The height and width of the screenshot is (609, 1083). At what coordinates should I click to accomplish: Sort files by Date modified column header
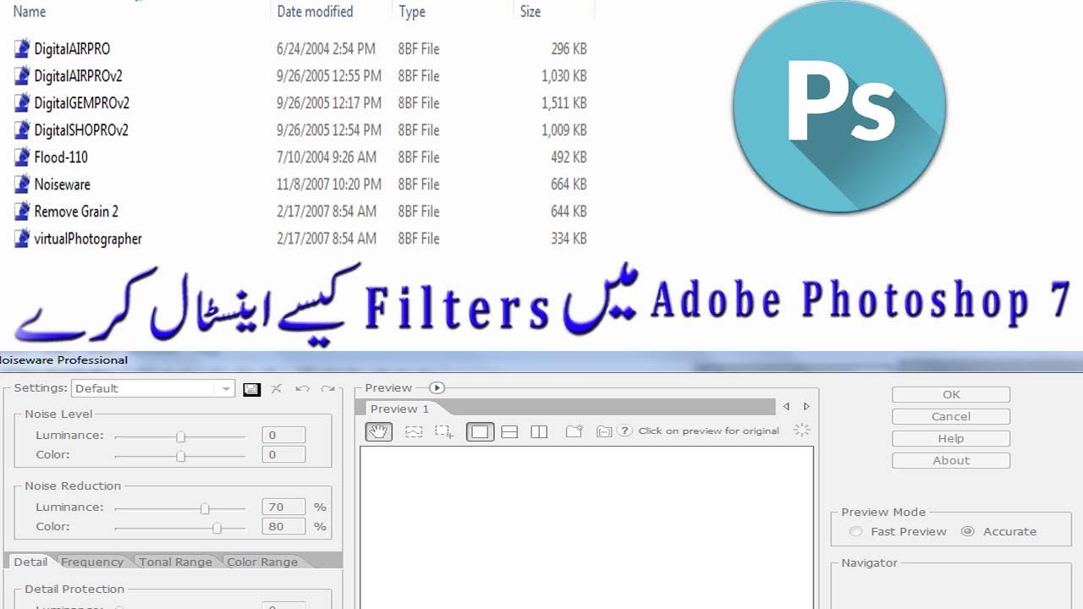(315, 11)
